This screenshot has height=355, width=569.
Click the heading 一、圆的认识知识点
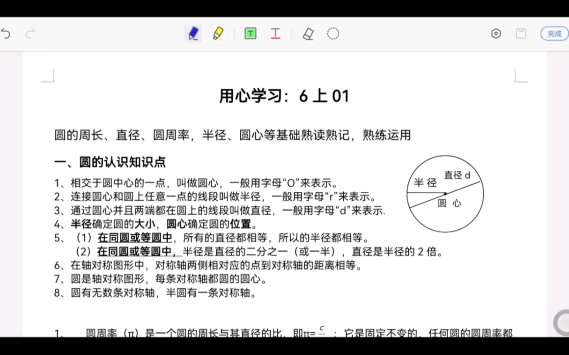click(x=110, y=162)
